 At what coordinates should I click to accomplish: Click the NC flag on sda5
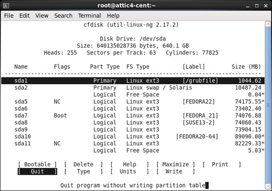click(57, 102)
